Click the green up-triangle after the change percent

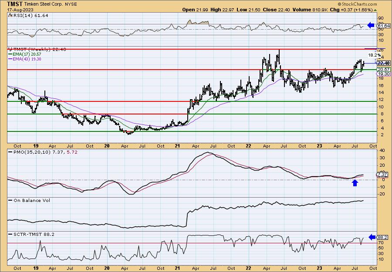tap(375, 10)
